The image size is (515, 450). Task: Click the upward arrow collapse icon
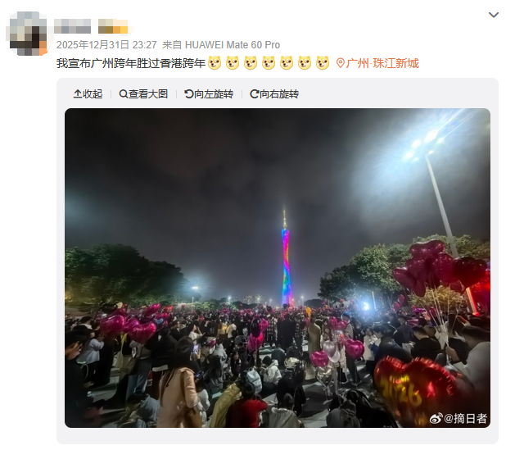78,94
